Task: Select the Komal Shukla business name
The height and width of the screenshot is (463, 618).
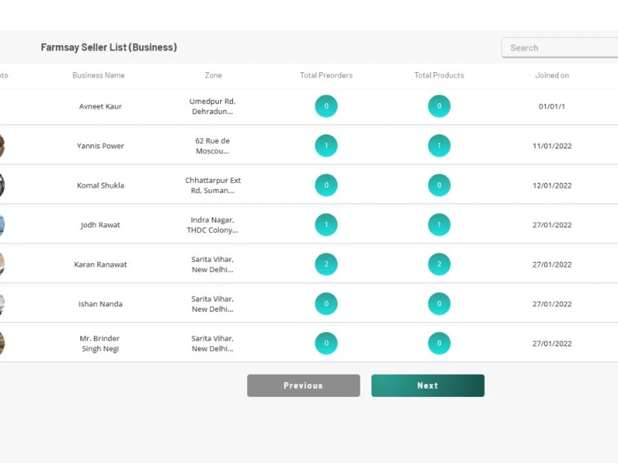Action: [100, 185]
